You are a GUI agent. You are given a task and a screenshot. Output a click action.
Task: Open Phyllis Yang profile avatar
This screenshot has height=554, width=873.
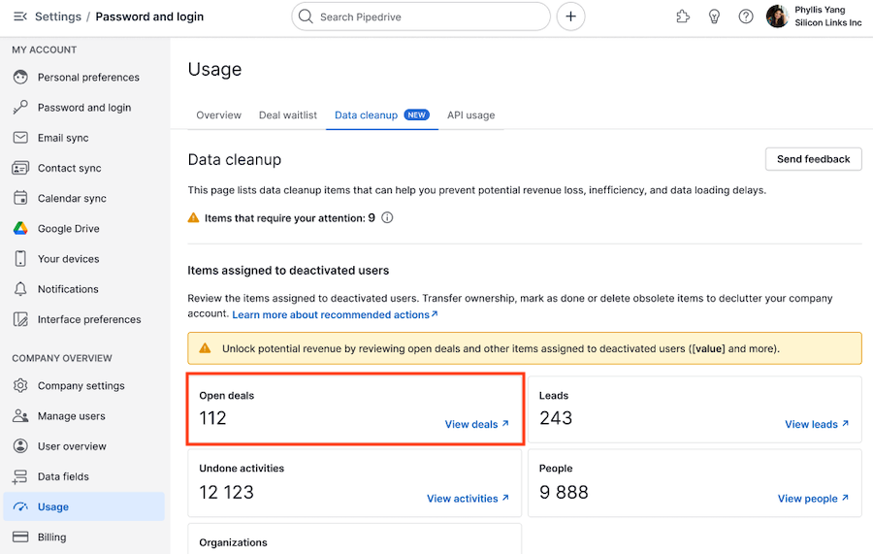pyautogui.click(x=777, y=16)
